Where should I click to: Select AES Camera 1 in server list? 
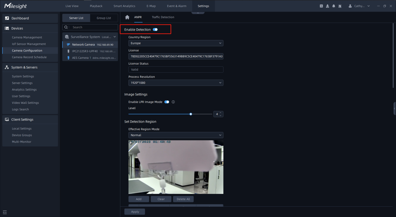pyautogui.click(x=90, y=58)
